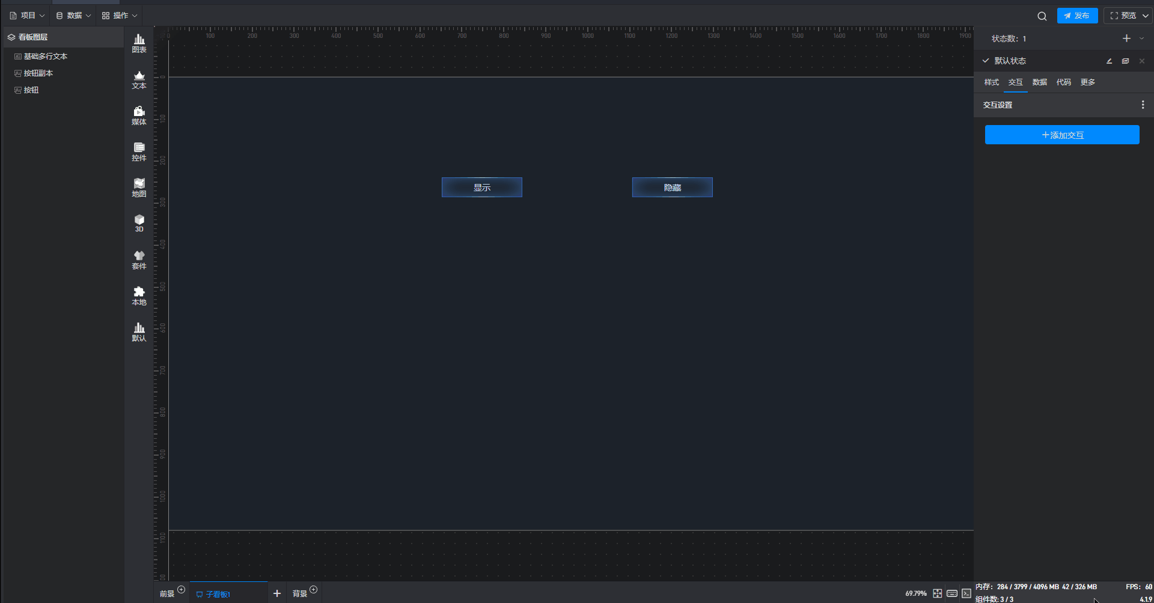Add a foreground layer via 前景 plus
The height and width of the screenshot is (603, 1154).
(x=182, y=590)
